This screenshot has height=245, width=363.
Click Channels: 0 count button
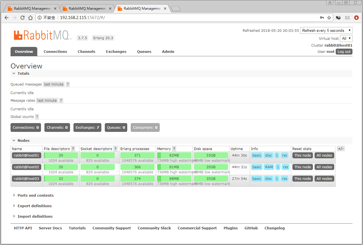point(57,128)
